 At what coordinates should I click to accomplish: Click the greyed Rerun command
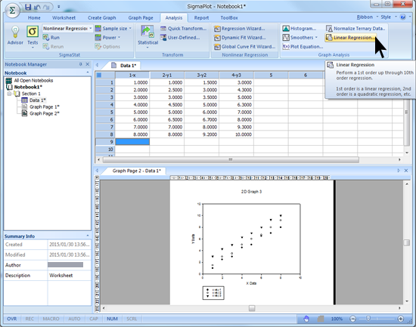pyautogui.click(x=54, y=46)
